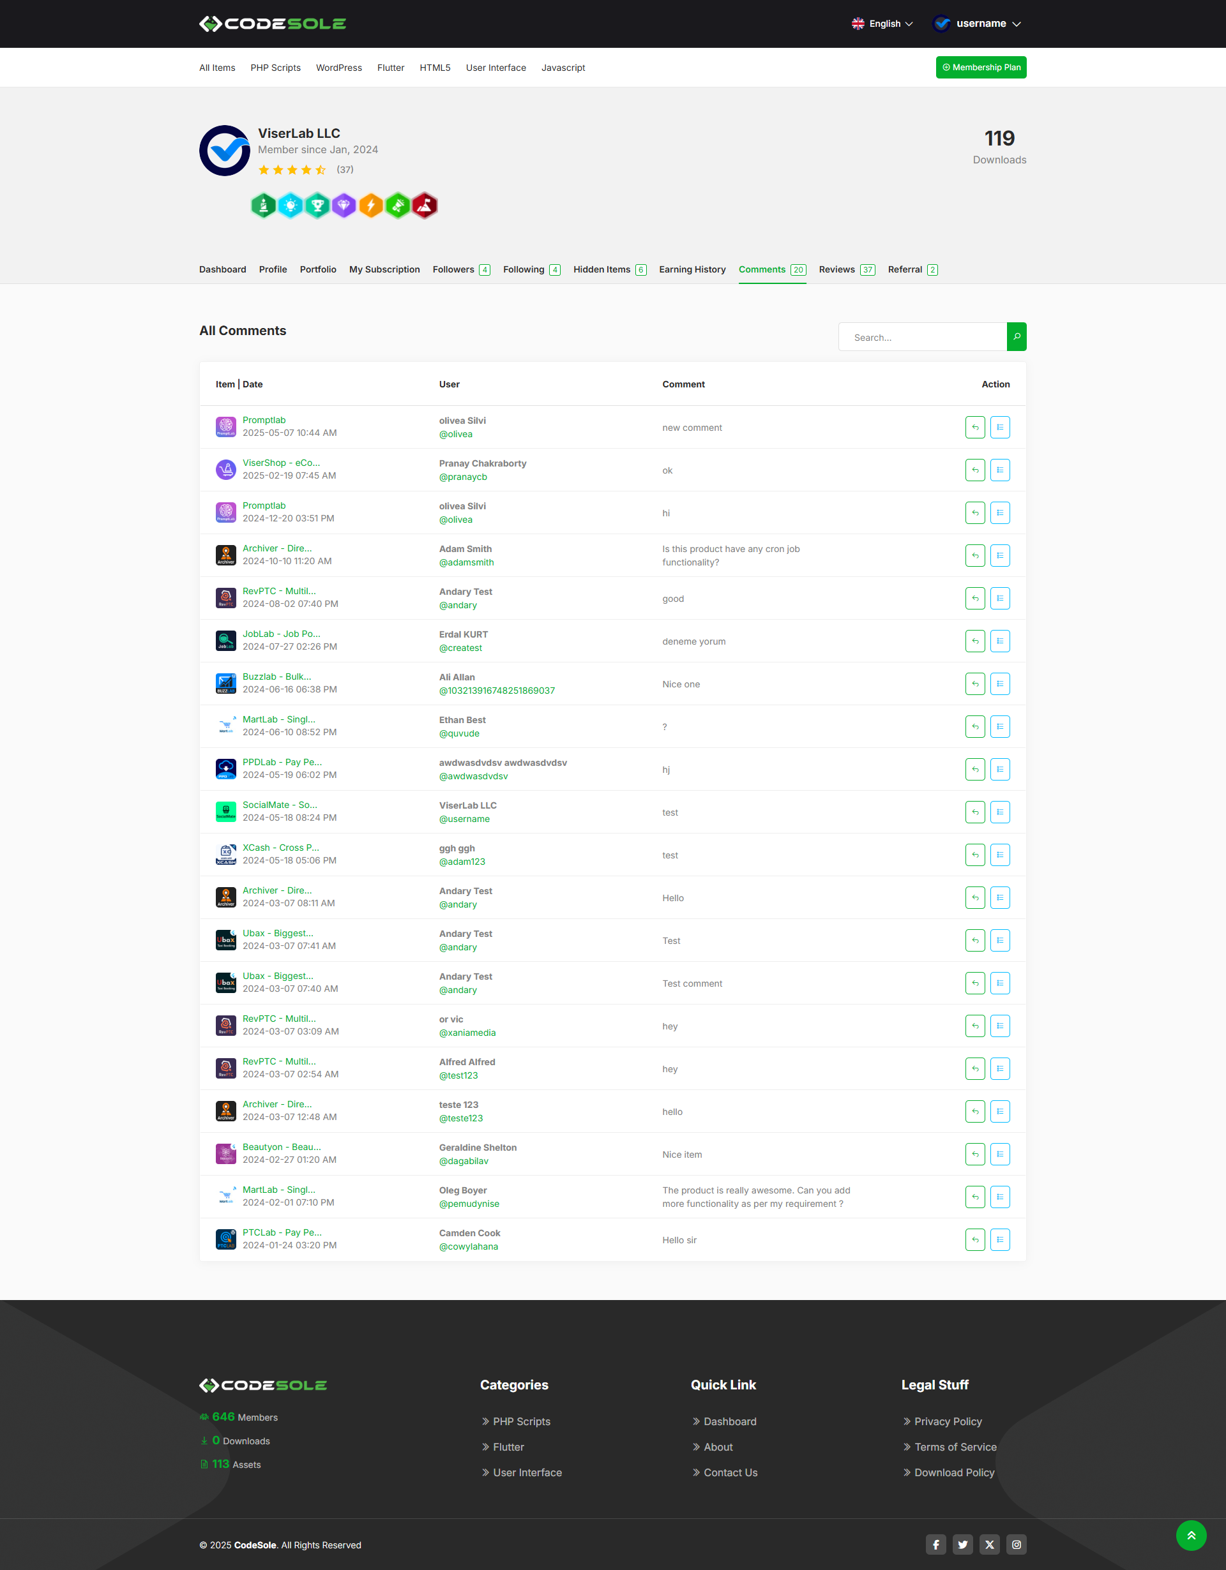The height and width of the screenshot is (1570, 1226).
Task: Click the purple diamond badge icon
Action: click(344, 206)
